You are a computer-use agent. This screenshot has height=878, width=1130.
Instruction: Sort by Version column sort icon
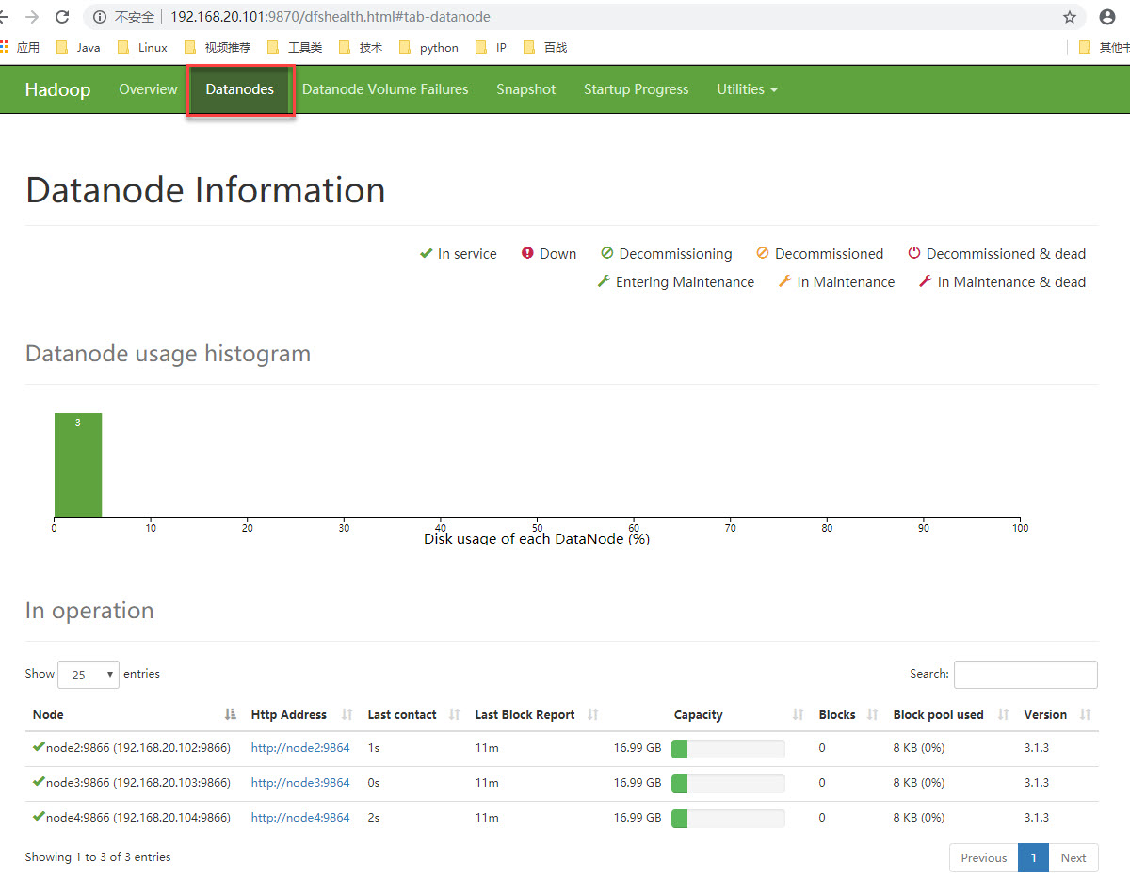click(x=1085, y=715)
